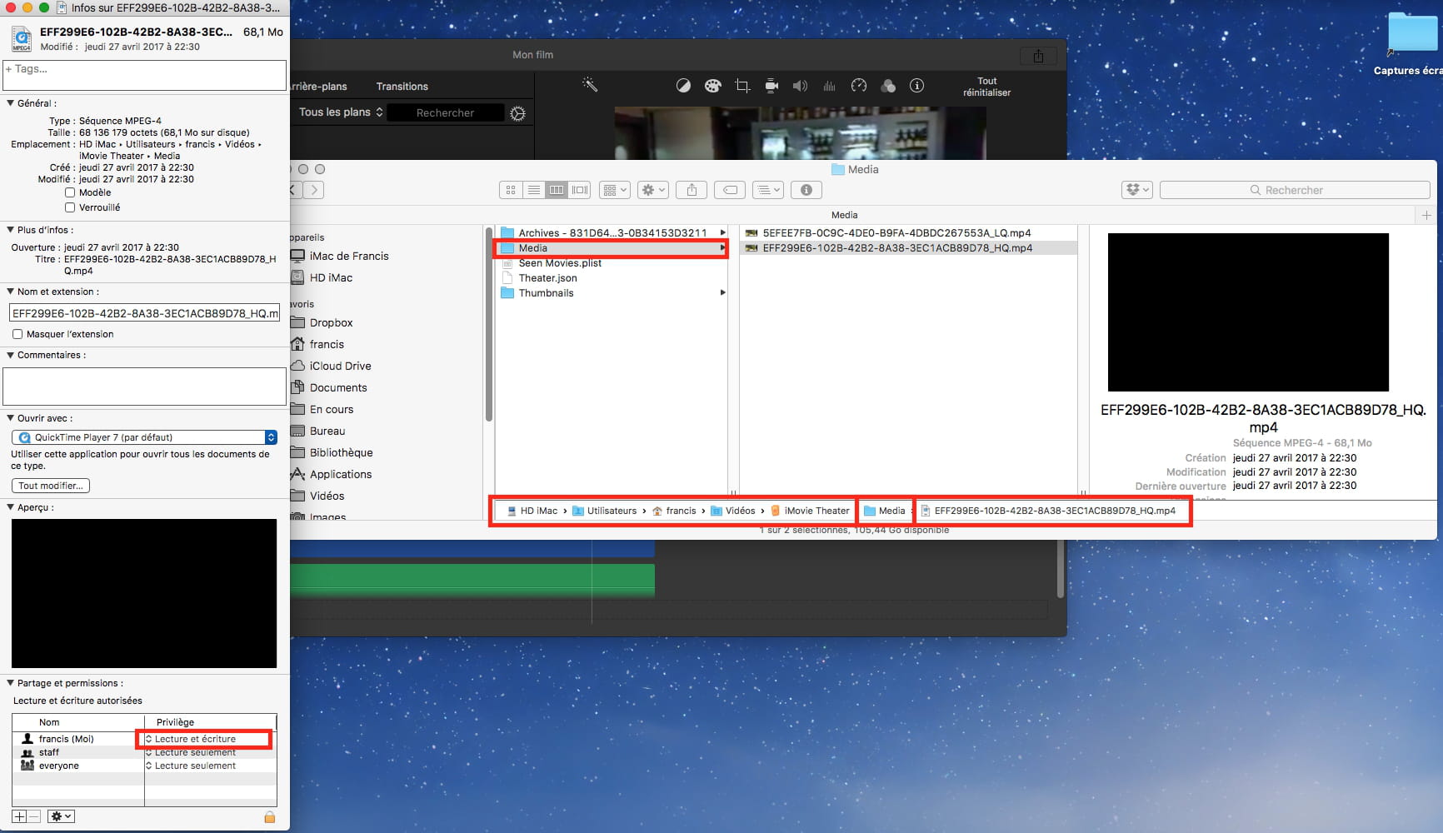This screenshot has height=833, width=1443.
Task: Collapse the Ouvrir avec section
Action: pos(11,418)
